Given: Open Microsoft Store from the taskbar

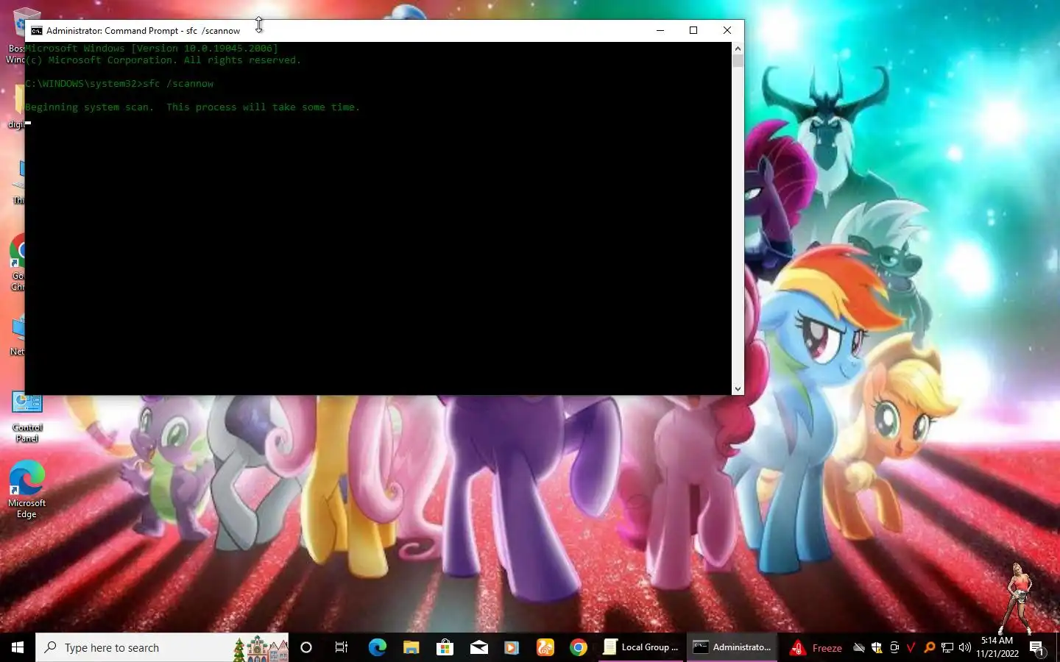Looking at the screenshot, I should click(x=445, y=647).
